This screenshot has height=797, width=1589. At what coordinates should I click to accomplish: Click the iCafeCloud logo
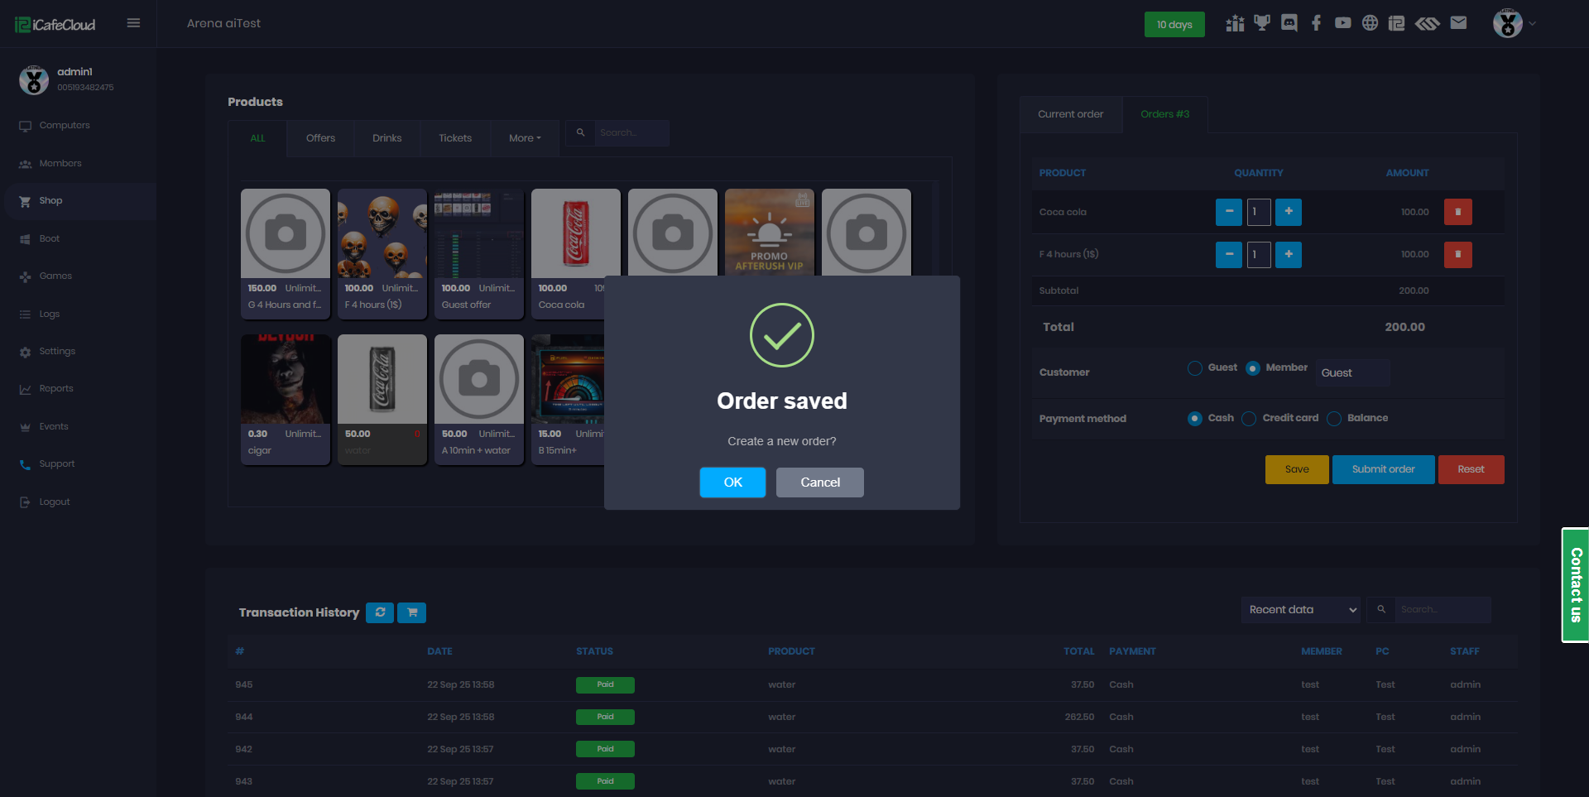55,25
